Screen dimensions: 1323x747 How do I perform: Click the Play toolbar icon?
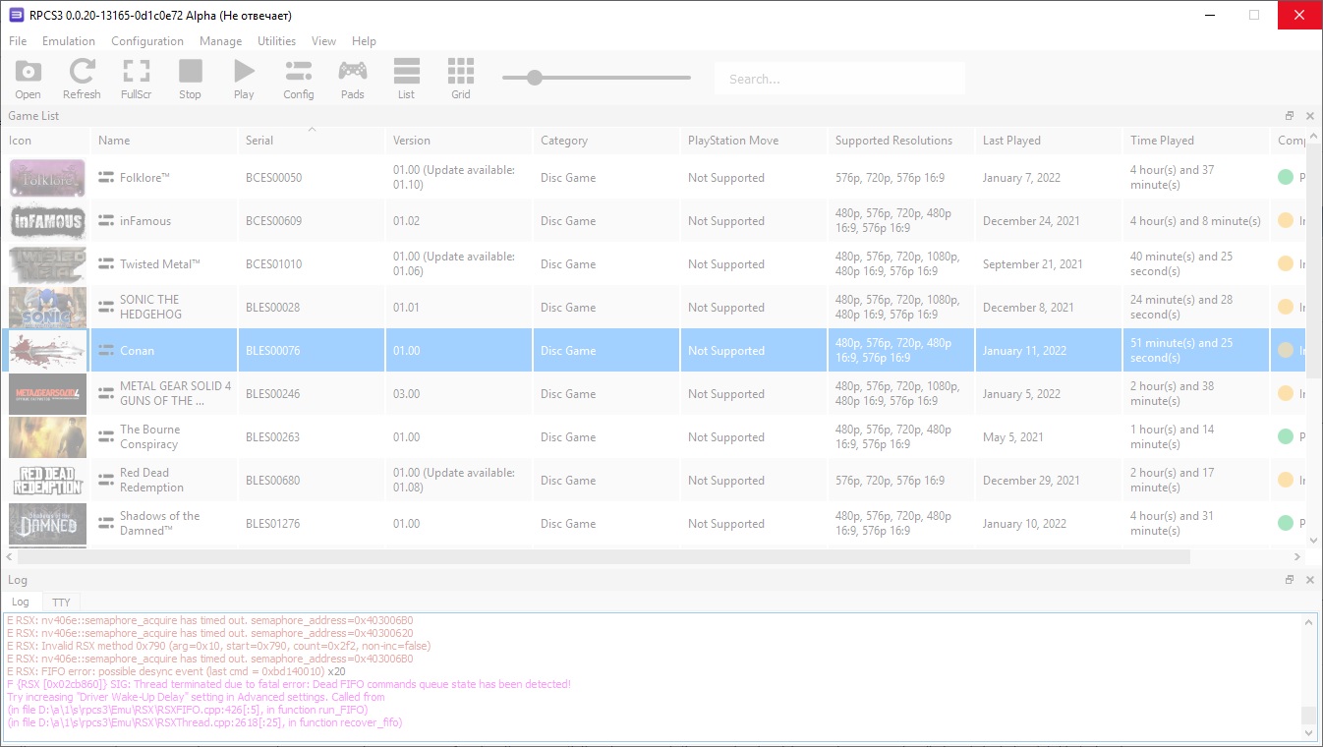(244, 79)
